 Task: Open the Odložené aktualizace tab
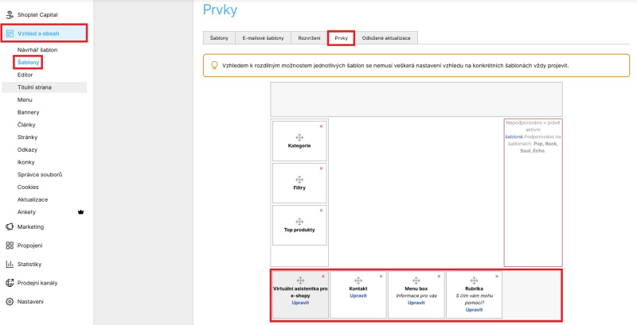pyautogui.click(x=386, y=37)
